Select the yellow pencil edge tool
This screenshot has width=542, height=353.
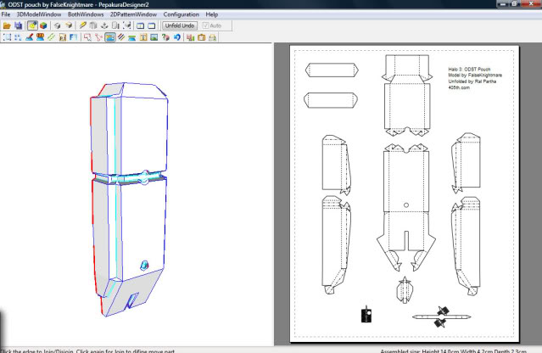click(82, 25)
